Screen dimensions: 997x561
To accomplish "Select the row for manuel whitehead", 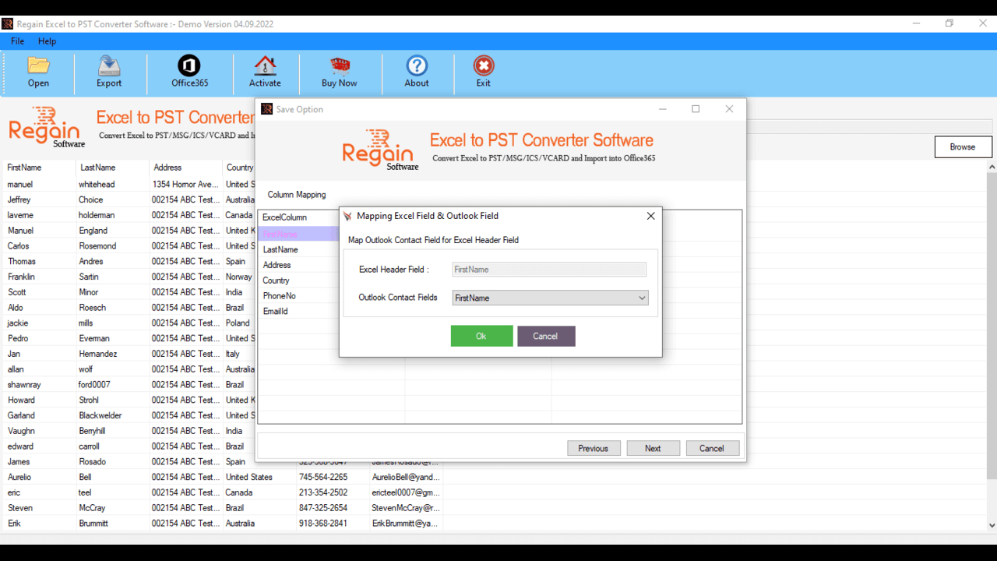I will (x=129, y=185).
